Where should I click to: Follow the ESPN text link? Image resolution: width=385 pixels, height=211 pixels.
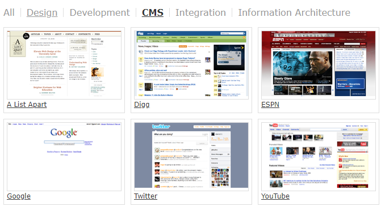pos(270,105)
